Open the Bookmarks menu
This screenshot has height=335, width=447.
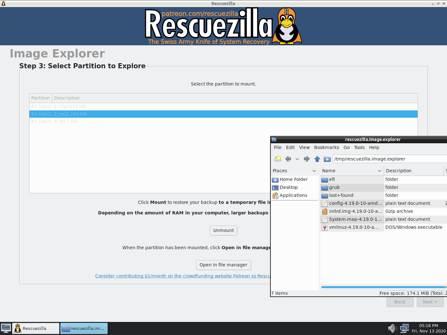click(326, 147)
